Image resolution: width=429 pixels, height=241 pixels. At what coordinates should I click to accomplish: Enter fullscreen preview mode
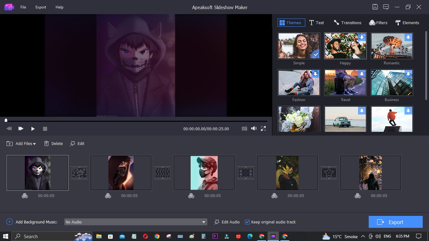click(x=263, y=129)
